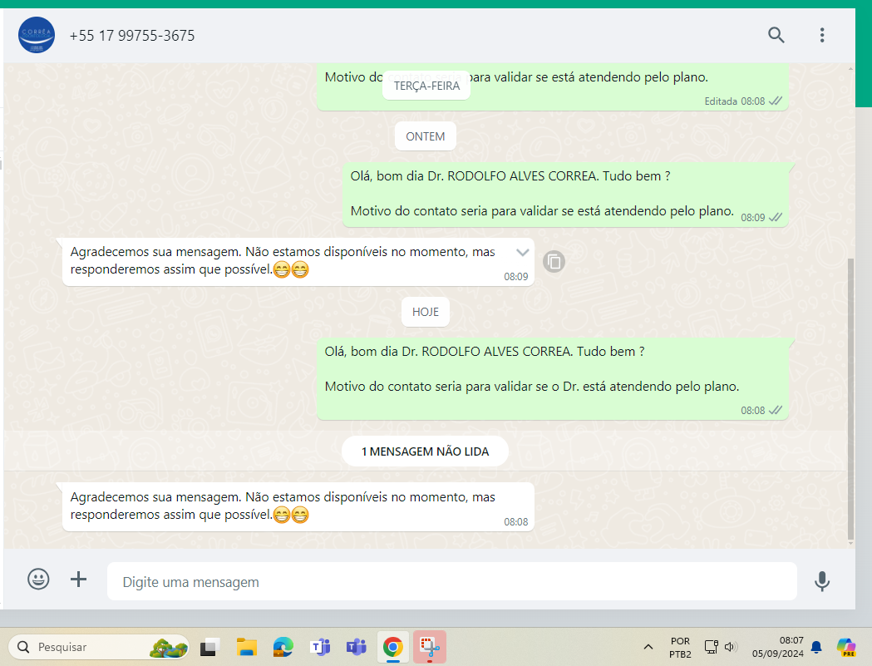Open the POR PTB2 language switcher
Image resolution: width=872 pixels, height=666 pixels.
(x=680, y=647)
